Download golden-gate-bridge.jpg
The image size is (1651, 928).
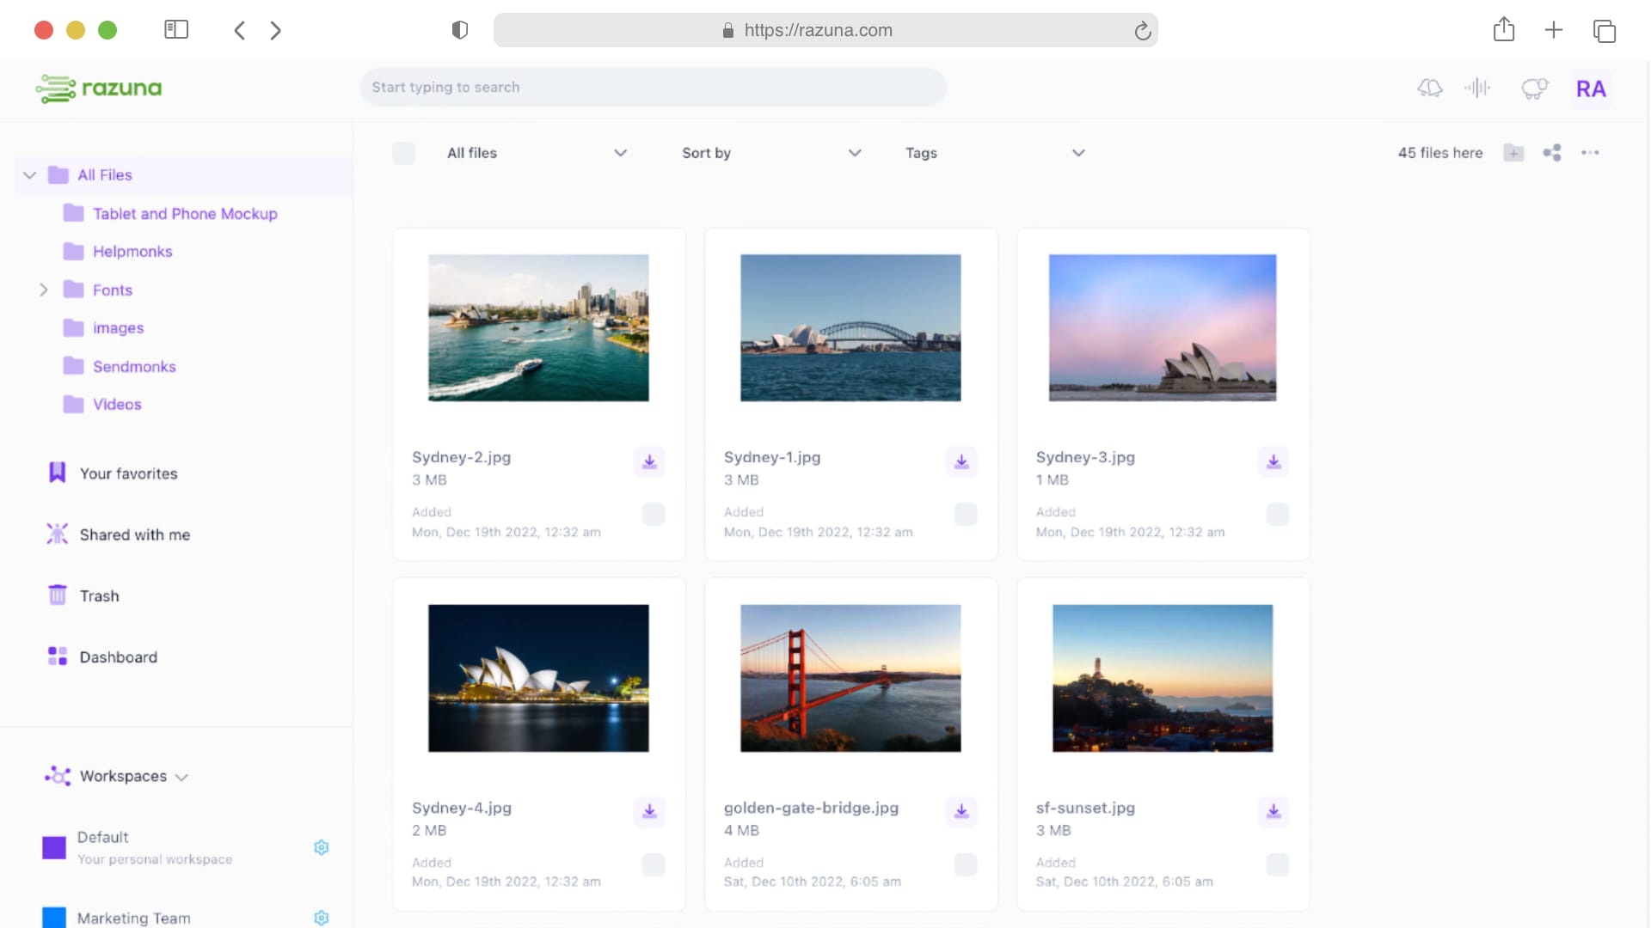[961, 811]
